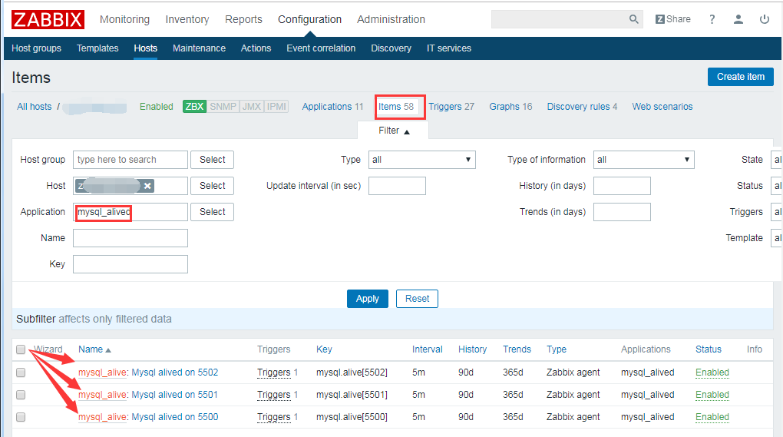
Task: Check the select-all items checkbox in header
Action: tap(21, 349)
